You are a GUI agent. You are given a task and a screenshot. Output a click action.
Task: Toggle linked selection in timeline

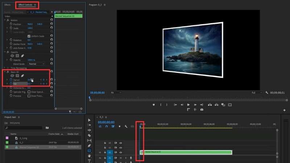point(113,126)
